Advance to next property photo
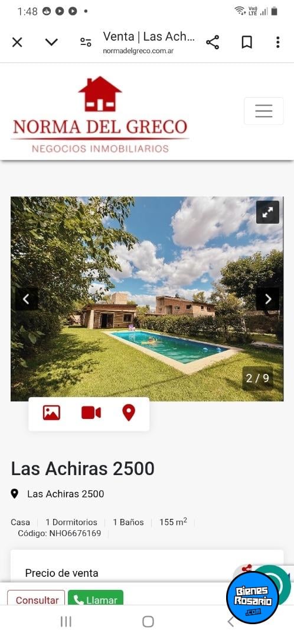Screen dimensions: 294x639 click(267, 299)
